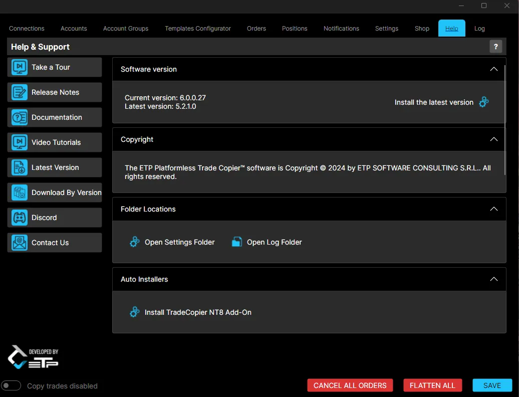
Task: Open the Notifications tab
Action: click(341, 29)
